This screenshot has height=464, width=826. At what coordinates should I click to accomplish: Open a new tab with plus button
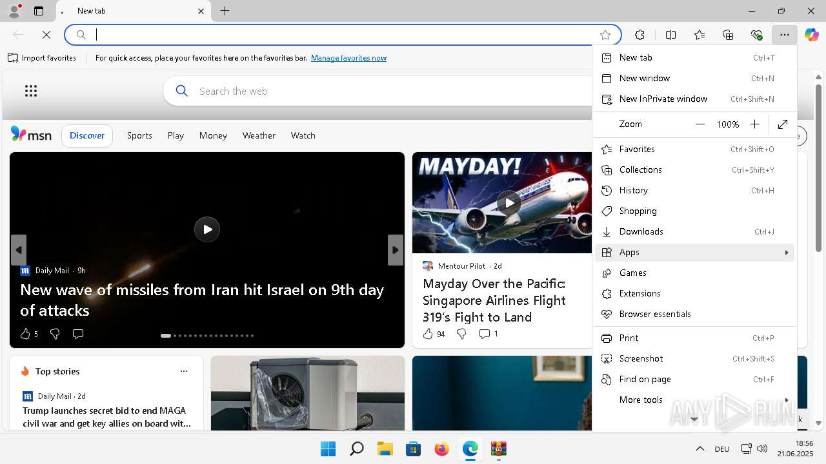click(x=225, y=11)
